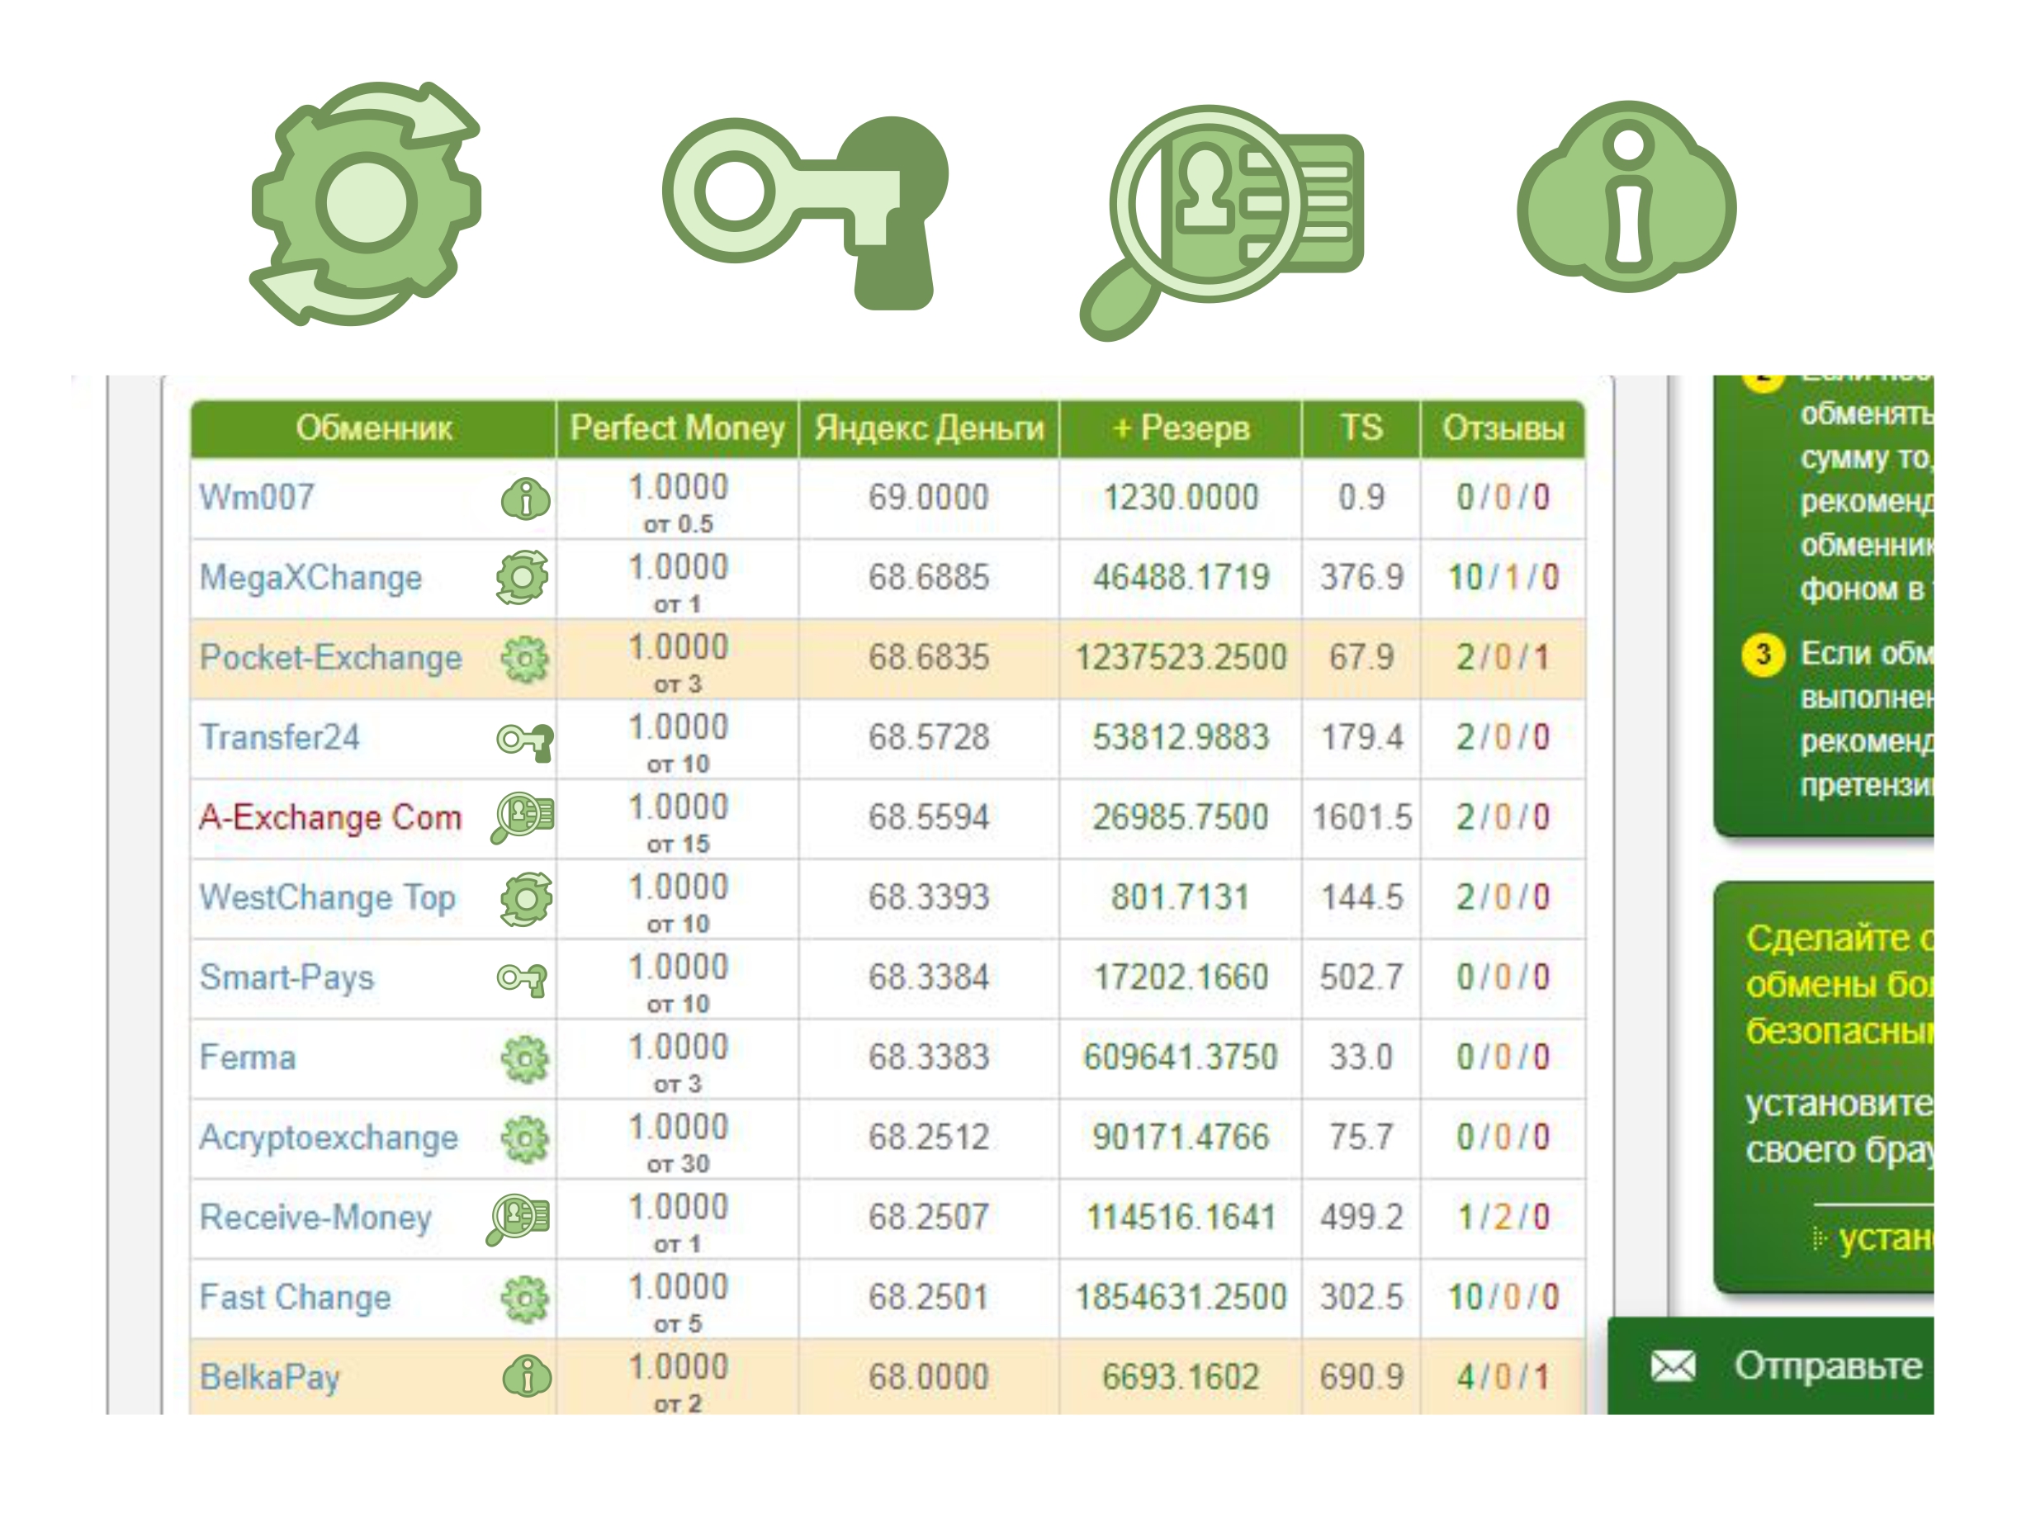Open the MegaXChange exchanger link
Image resolution: width=2031 pixels, height=1514 pixels.
click(310, 579)
